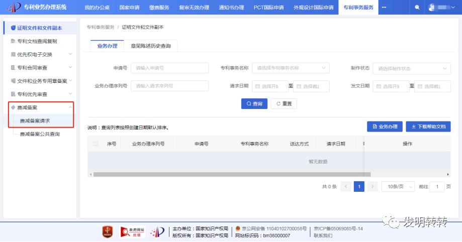This screenshot has width=462, height=242.
Task: Click the 费减备案 diamond icon
Action: click(x=13, y=107)
